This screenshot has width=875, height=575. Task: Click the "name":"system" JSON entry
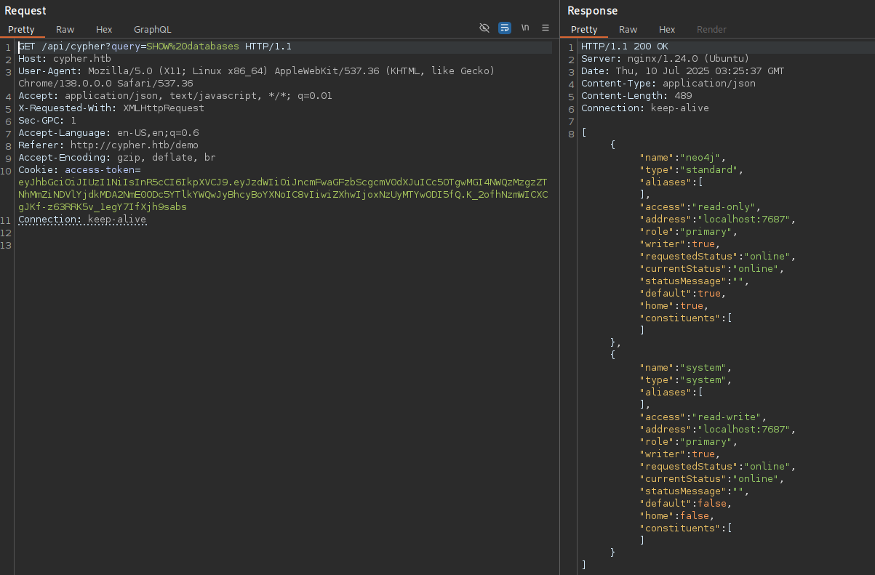pos(686,368)
